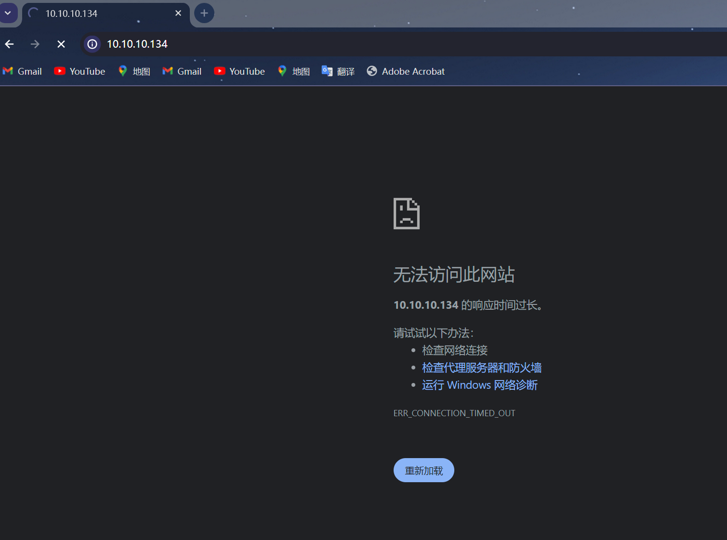
Task: View site information icon in address bar
Action: (92, 44)
